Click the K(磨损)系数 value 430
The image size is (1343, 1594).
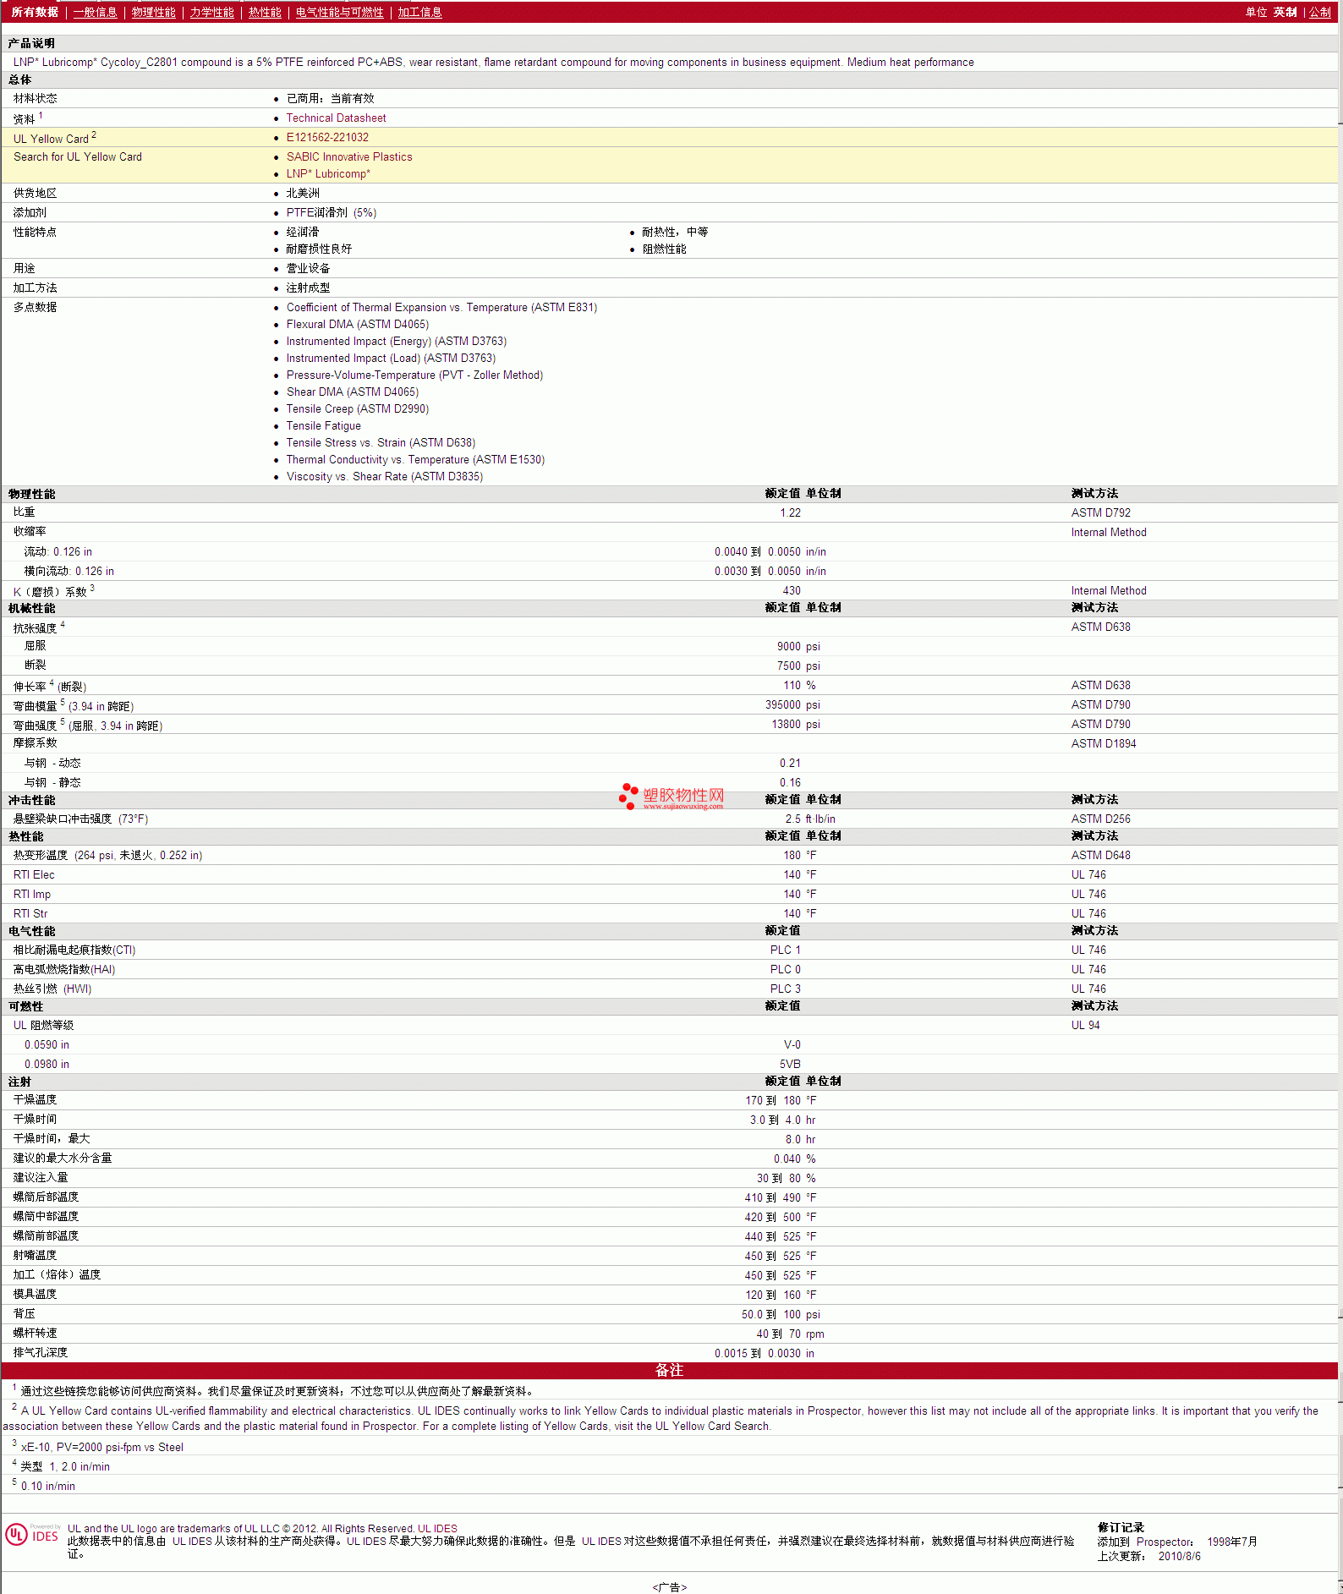[792, 591]
